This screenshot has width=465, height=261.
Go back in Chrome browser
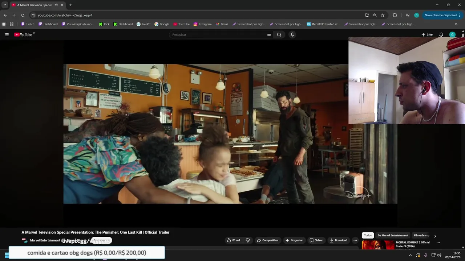click(5, 15)
